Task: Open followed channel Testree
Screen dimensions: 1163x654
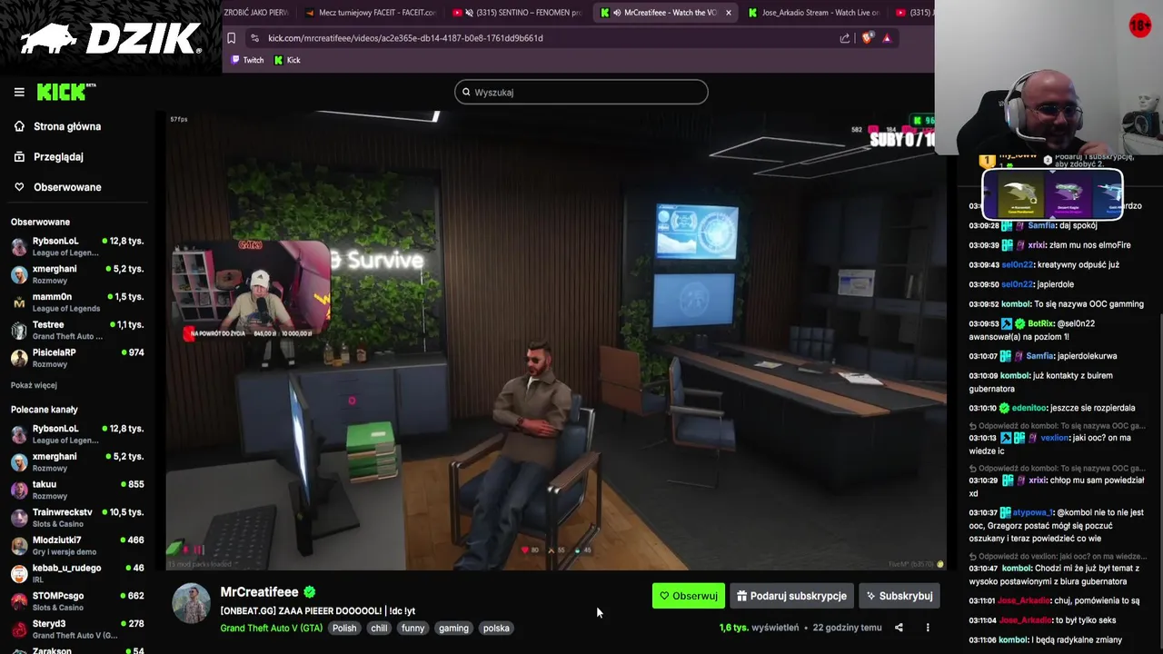Action: point(76,330)
